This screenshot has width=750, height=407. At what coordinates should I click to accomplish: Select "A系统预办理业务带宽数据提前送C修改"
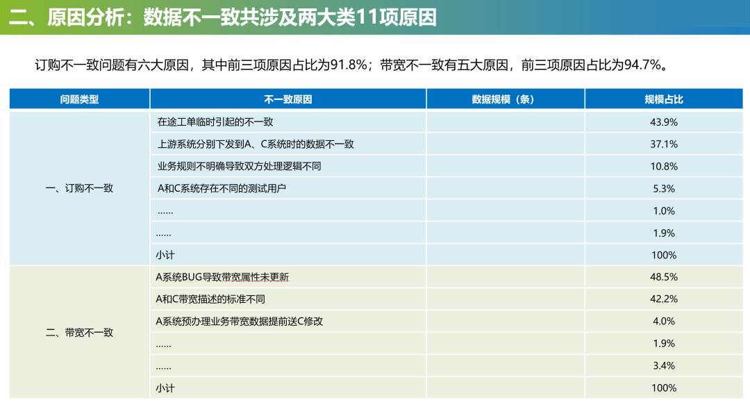click(x=239, y=322)
